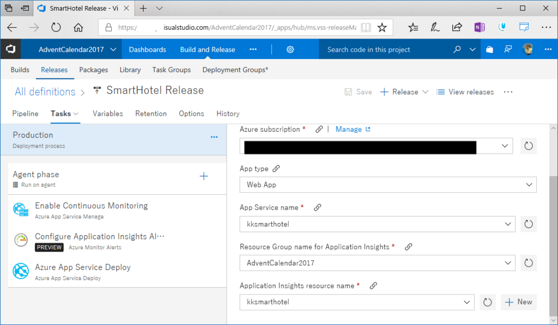The image size is (558, 325).
Task: Switch to the Variables tab
Action: [x=108, y=113]
